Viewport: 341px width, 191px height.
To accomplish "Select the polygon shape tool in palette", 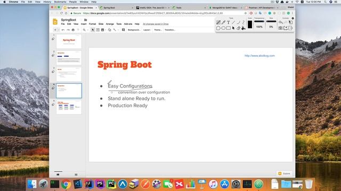I will (x=218, y=28).
